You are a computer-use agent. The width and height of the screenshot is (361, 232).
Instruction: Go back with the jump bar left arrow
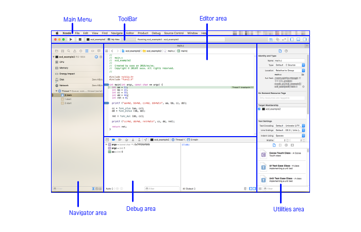coord(112,51)
